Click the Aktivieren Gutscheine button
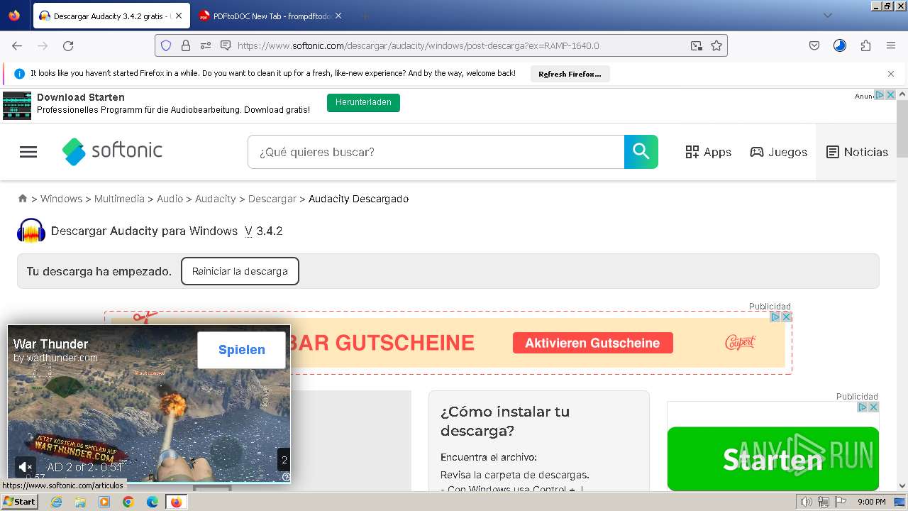This screenshot has width=908, height=511. [x=592, y=343]
